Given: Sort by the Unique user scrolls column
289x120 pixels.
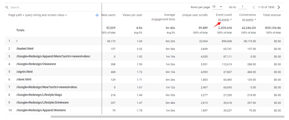Looking at the screenshot, I should click(x=195, y=15).
